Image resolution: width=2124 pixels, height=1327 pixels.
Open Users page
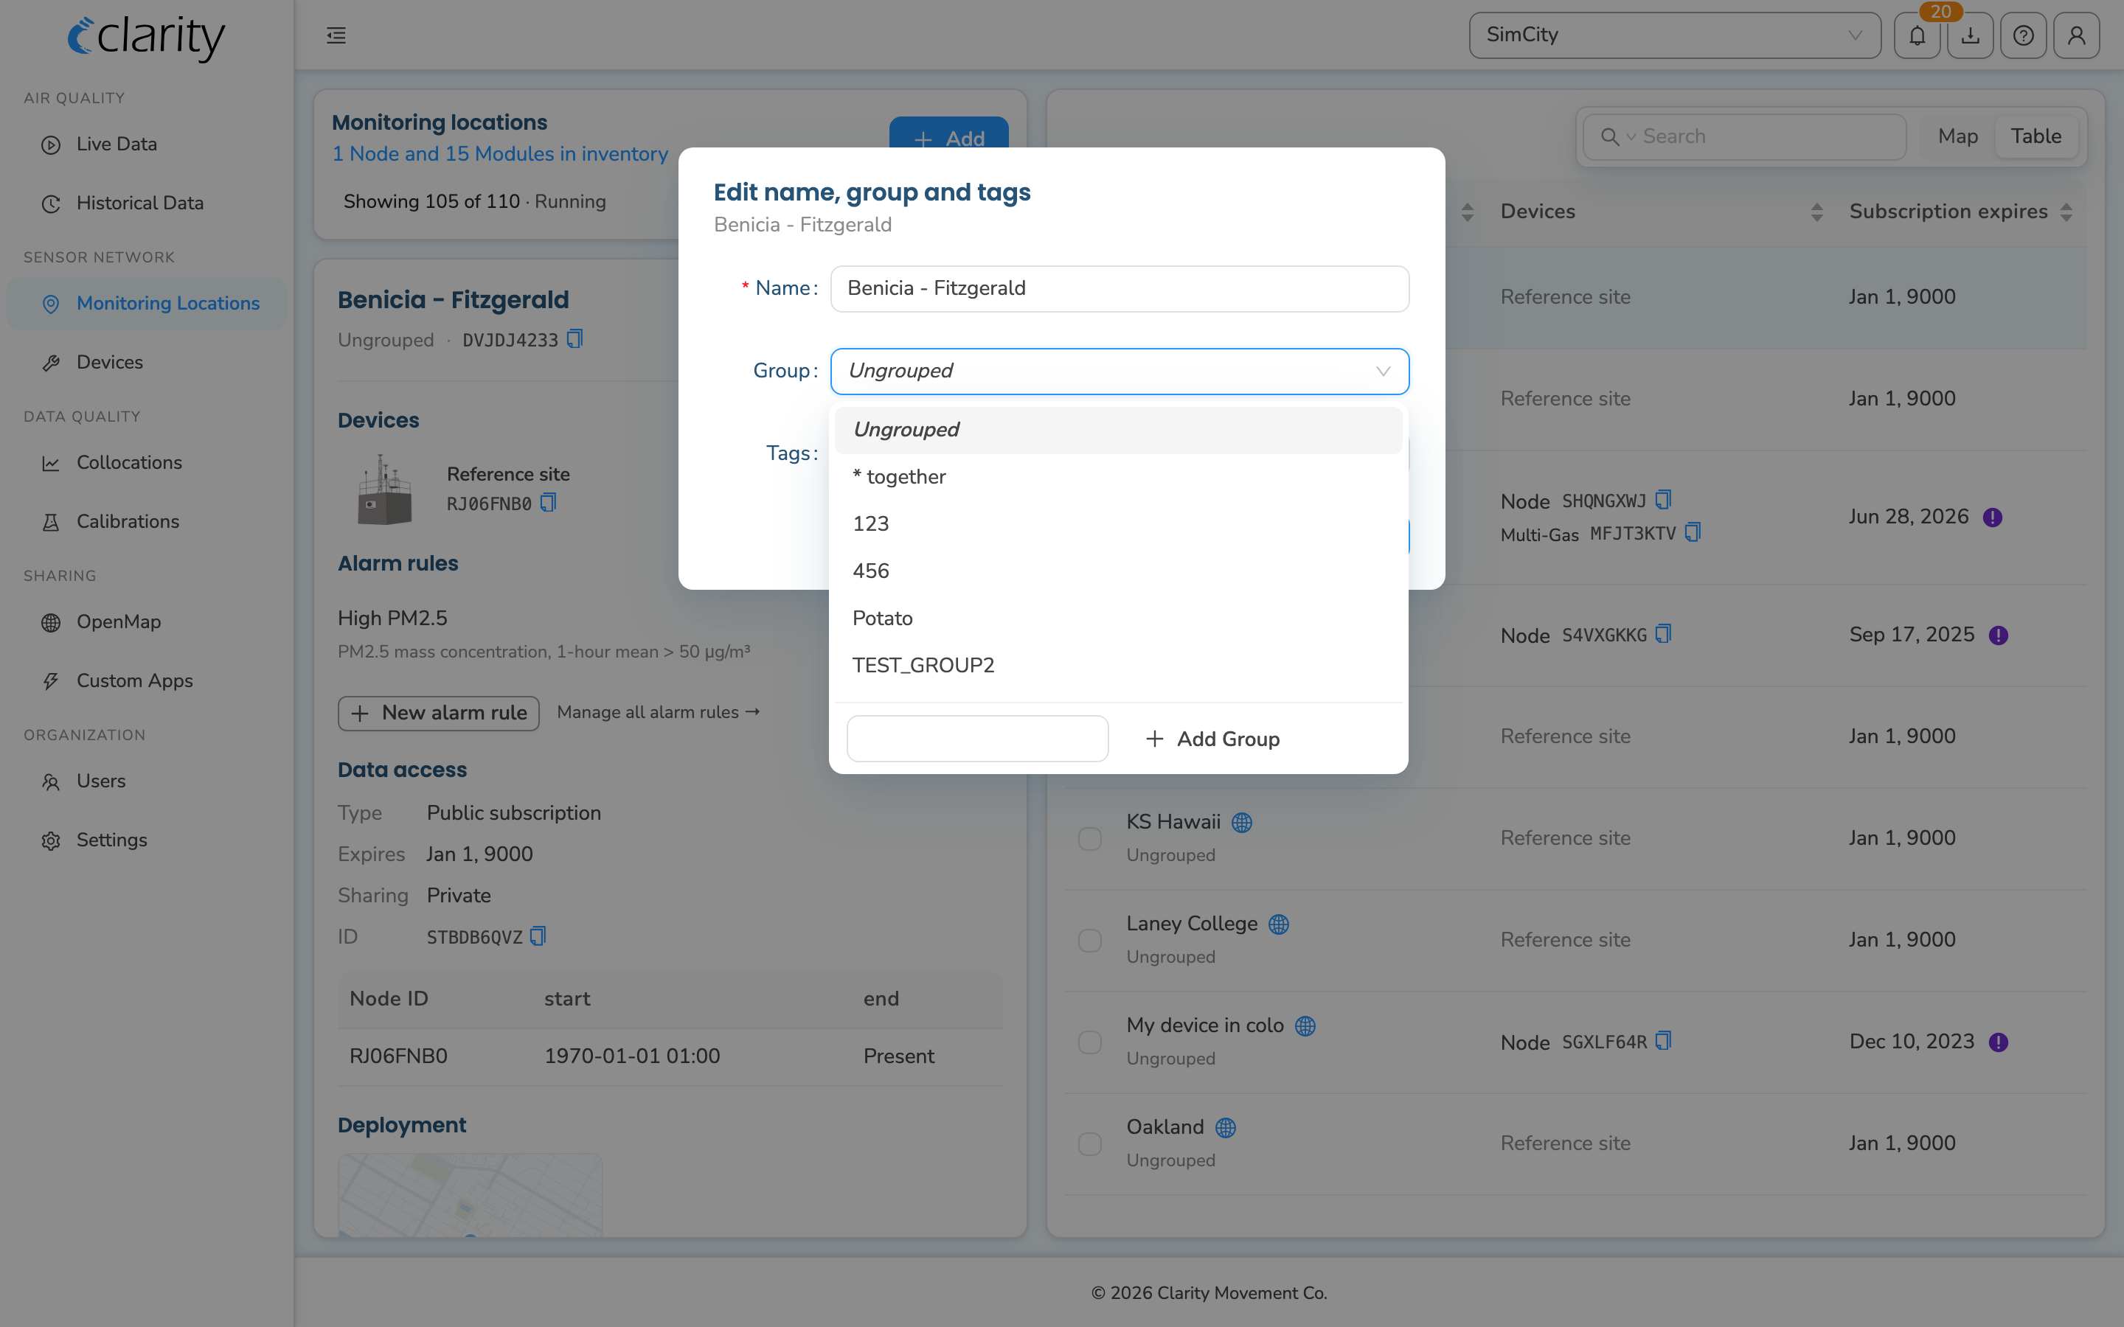(147, 781)
